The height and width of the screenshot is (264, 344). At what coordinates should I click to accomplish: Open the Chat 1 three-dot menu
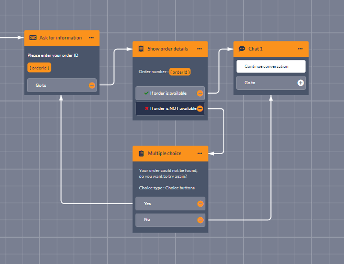[300, 48]
